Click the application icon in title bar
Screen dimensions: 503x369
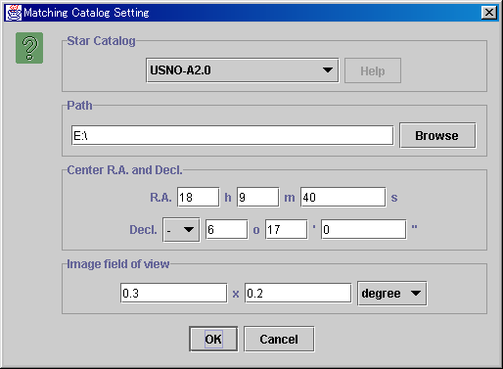[14, 13]
